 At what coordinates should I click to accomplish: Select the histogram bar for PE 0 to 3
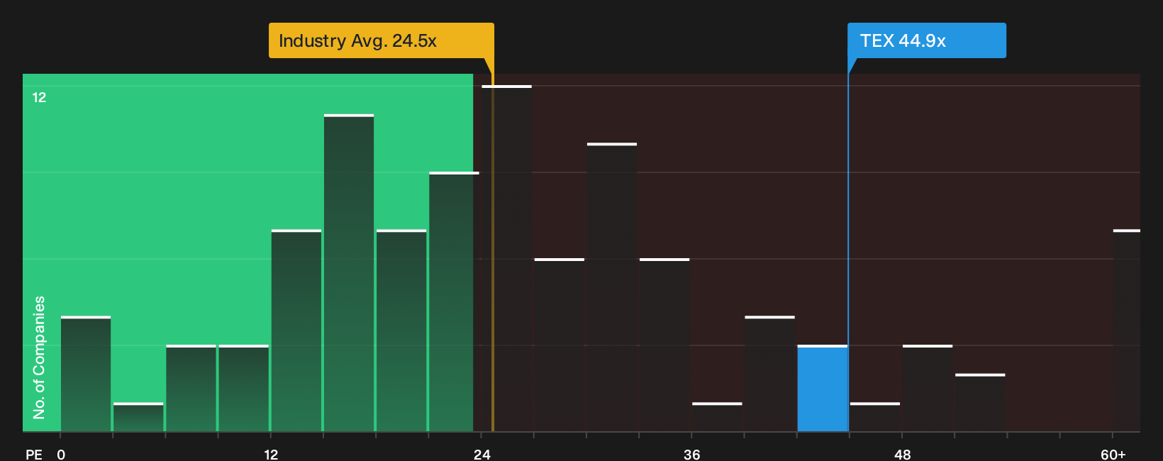click(x=86, y=374)
